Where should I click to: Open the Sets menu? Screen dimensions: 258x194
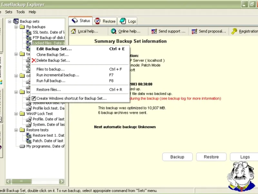click(x=9, y=12)
